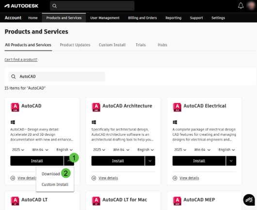Viewport: 257px width, 210px height.
Task: Open the chat assistant floating icon
Action: tap(249, 200)
